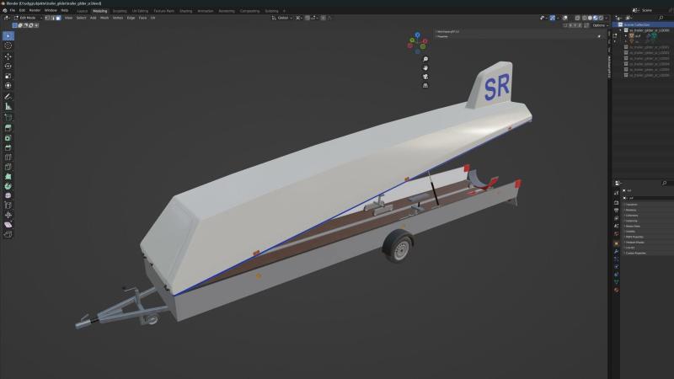Image resolution: width=674 pixels, height=379 pixels.
Task: Switch to the UV Editing workspace tab
Action: [140, 11]
